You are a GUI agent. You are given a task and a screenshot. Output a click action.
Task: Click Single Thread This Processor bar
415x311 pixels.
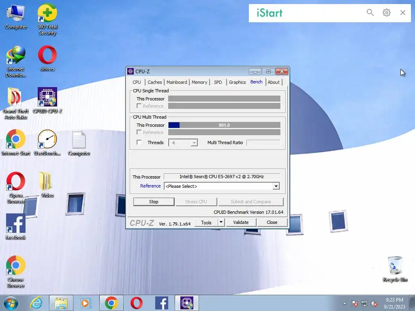click(224, 99)
